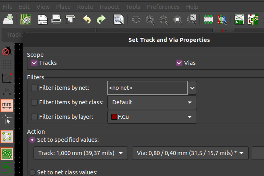Toggle the DRC disable bug icon
The height and width of the screenshot is (176, 264).
pos(7,51)
